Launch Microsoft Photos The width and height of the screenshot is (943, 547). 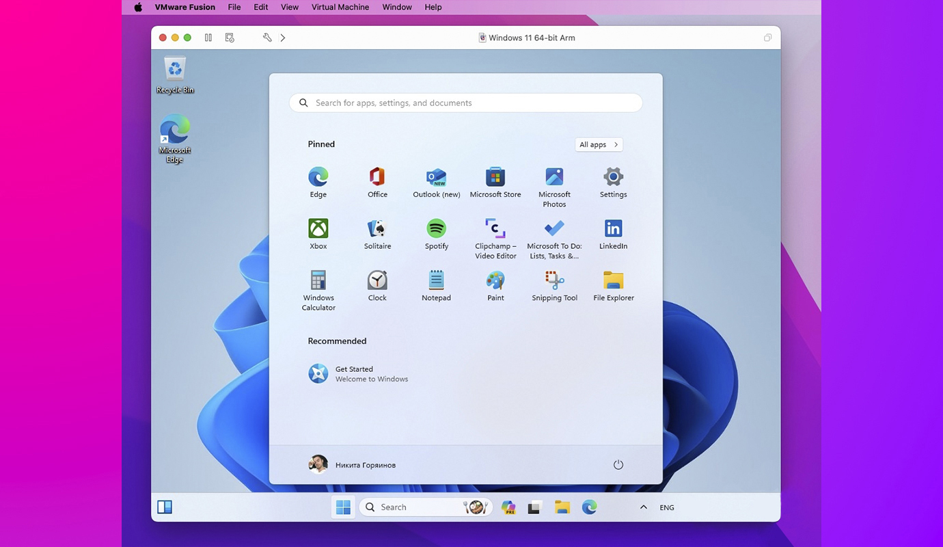tap(554, 187)
